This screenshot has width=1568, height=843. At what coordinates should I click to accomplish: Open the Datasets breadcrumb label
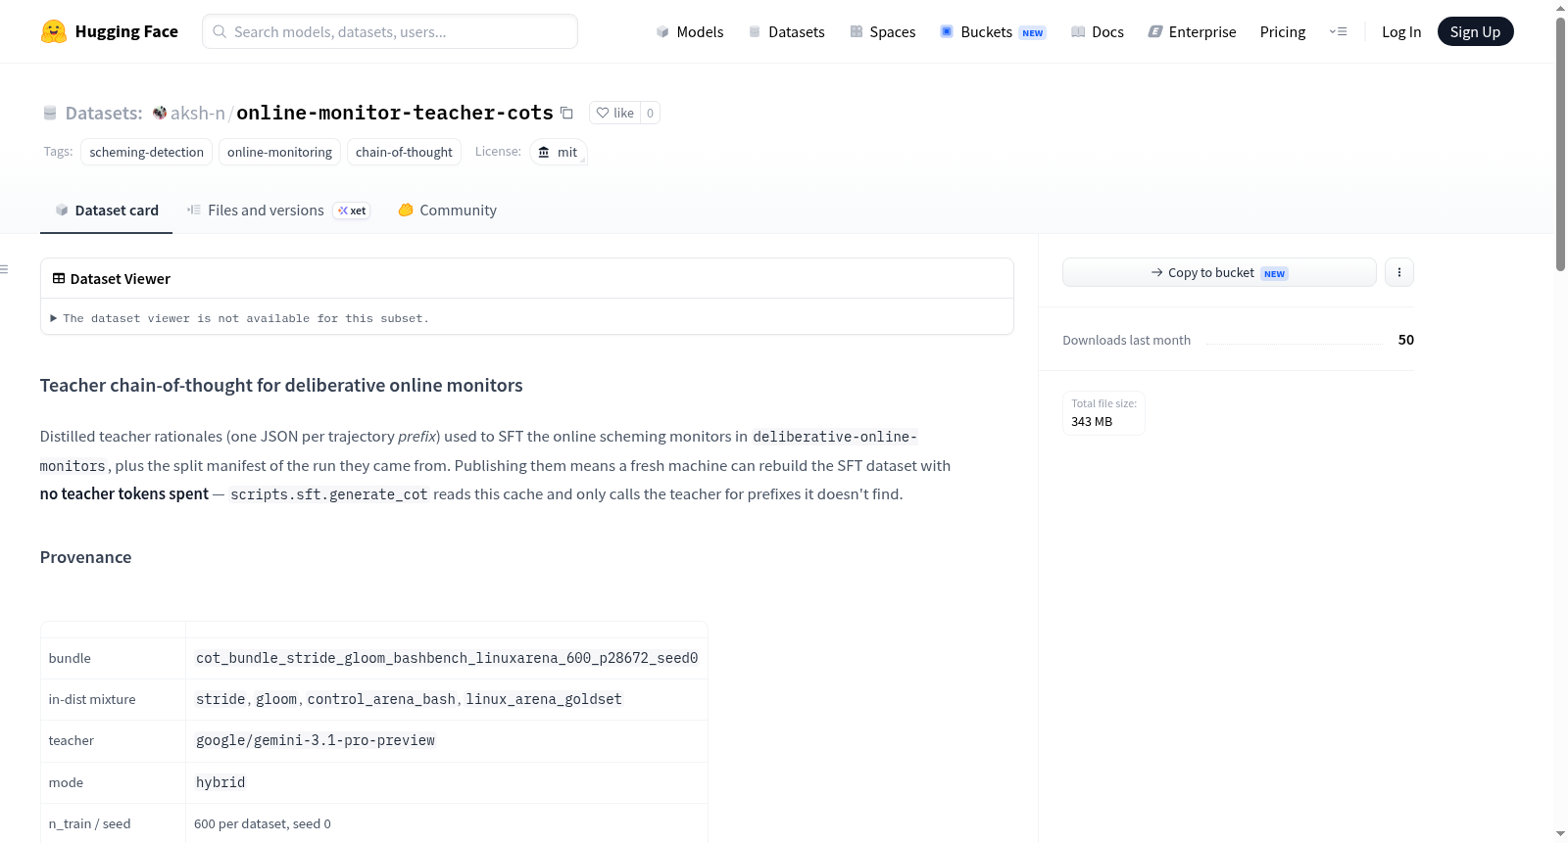coord(104,113)
